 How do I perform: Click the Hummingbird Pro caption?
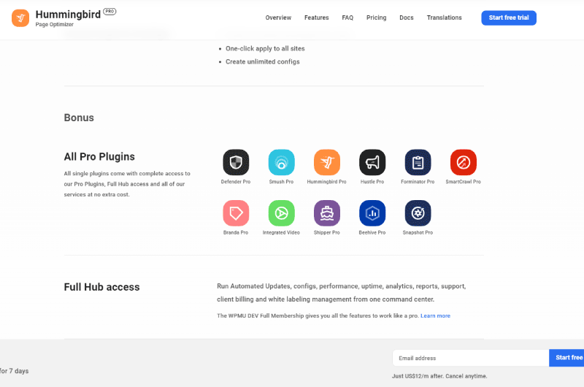click(x=326, y=182)
